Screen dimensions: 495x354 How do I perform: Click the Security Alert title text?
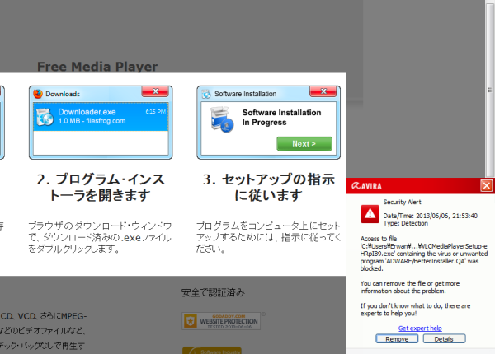403,202
